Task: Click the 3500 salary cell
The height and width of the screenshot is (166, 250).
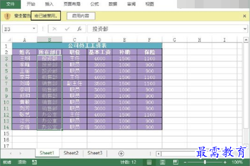Action: tap(100, 83)
